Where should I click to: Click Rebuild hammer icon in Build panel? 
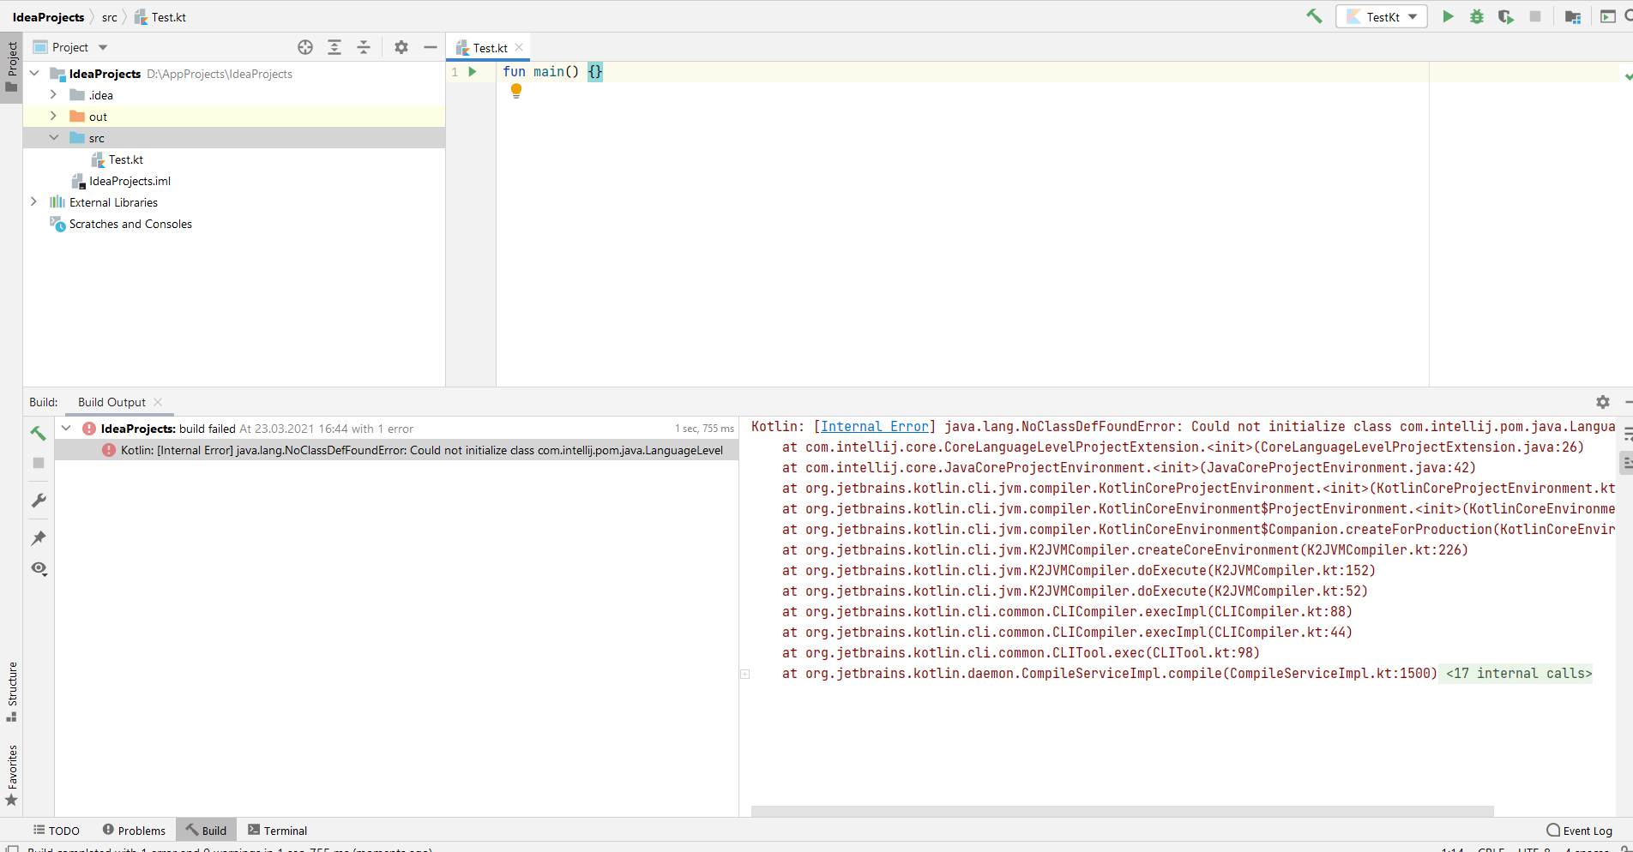tap(39, 433)
